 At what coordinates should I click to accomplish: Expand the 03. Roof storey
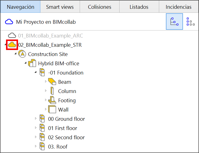(x=36, y=146)
